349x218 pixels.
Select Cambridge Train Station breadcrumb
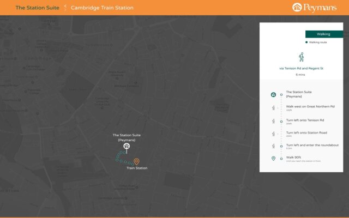tap(102, 8)
